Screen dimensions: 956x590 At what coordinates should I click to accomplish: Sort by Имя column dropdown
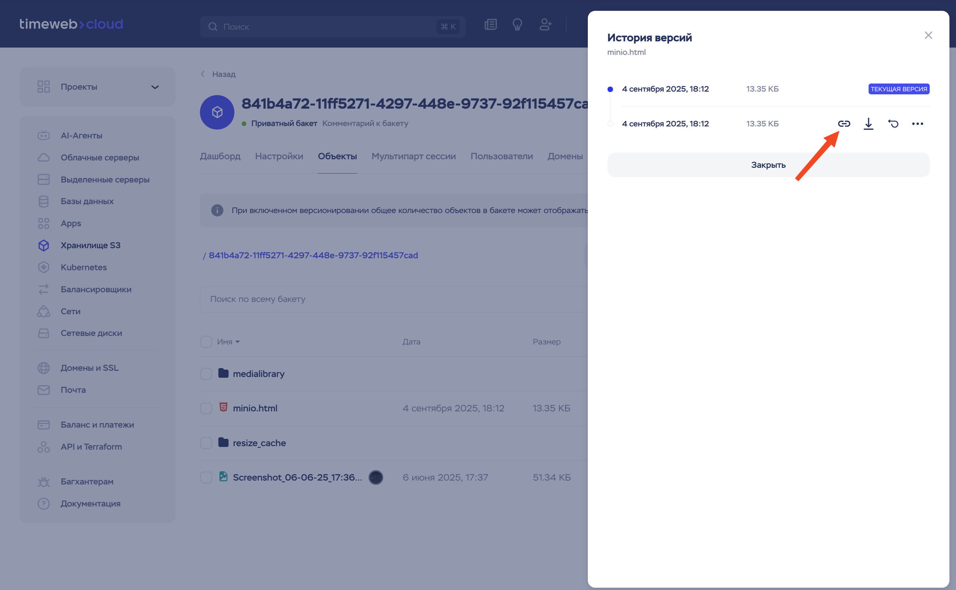(228, 342)
